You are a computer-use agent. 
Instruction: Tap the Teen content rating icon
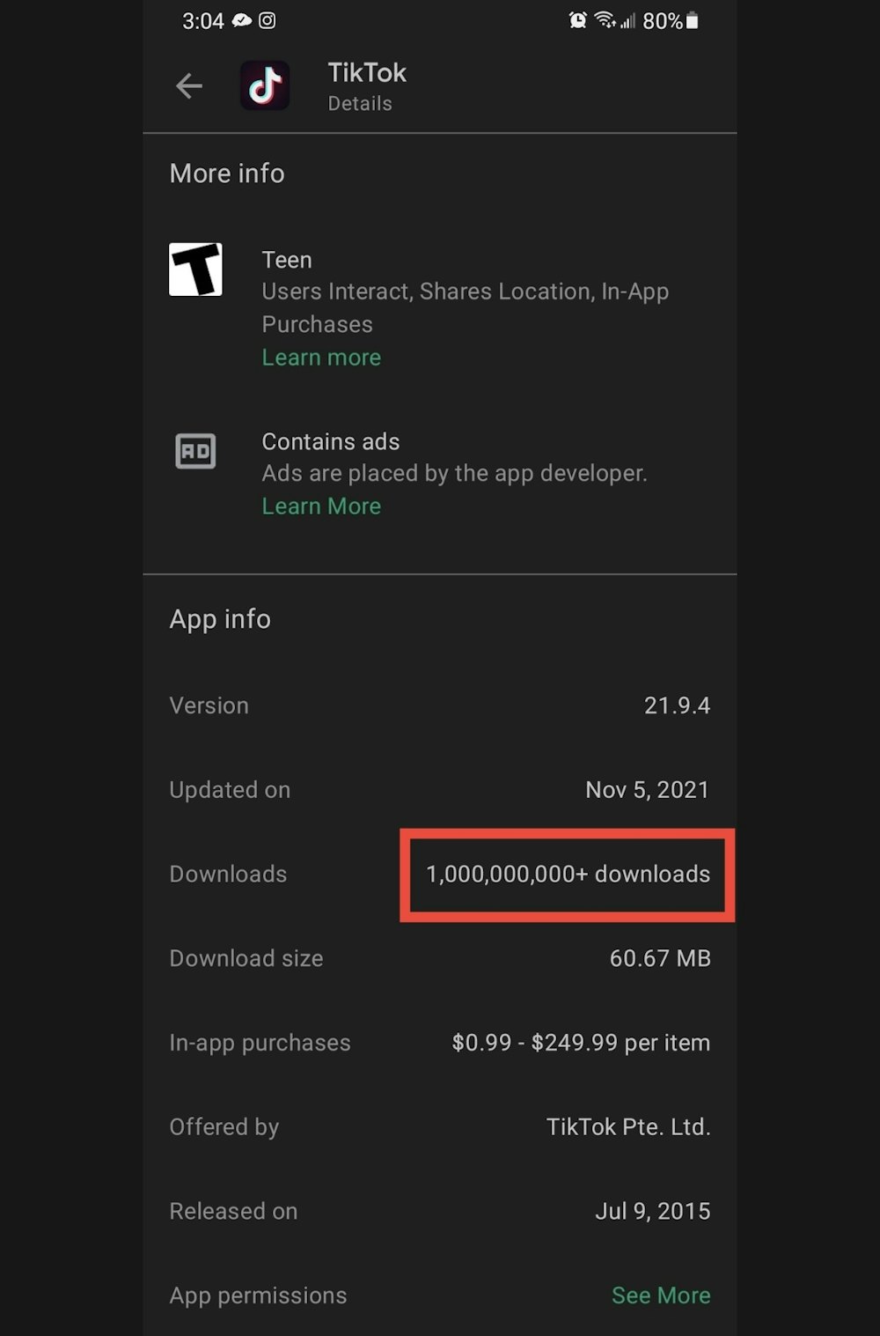(195, 269)
